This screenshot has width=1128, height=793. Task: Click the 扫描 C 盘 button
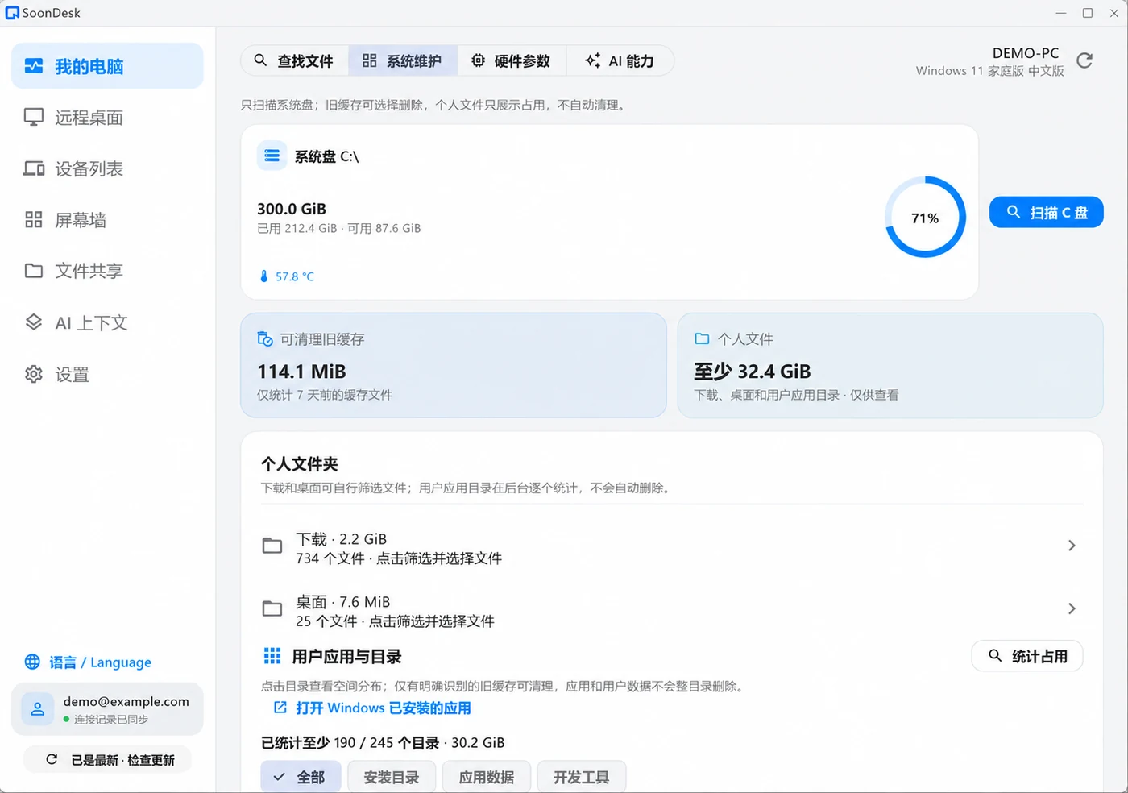coord(1046,213)
